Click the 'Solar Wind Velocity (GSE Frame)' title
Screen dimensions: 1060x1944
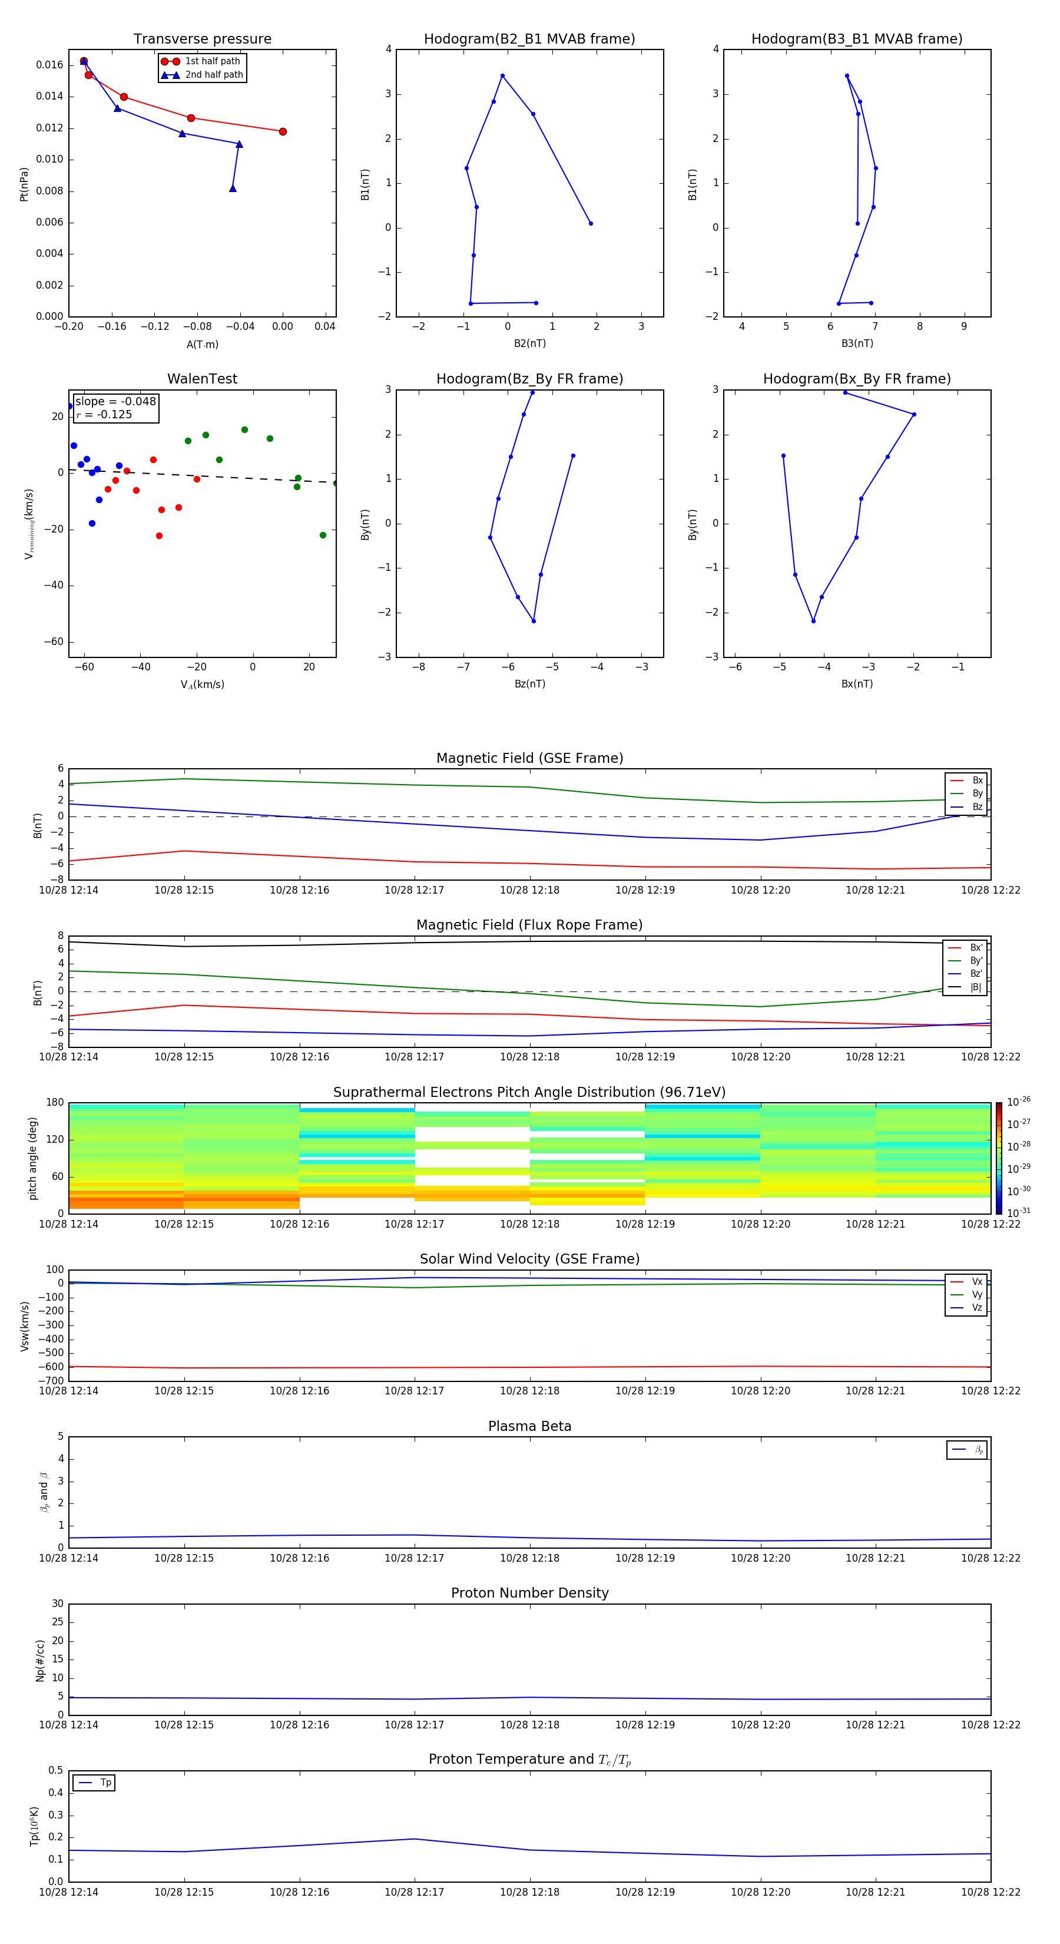(x=529, y=1259)
